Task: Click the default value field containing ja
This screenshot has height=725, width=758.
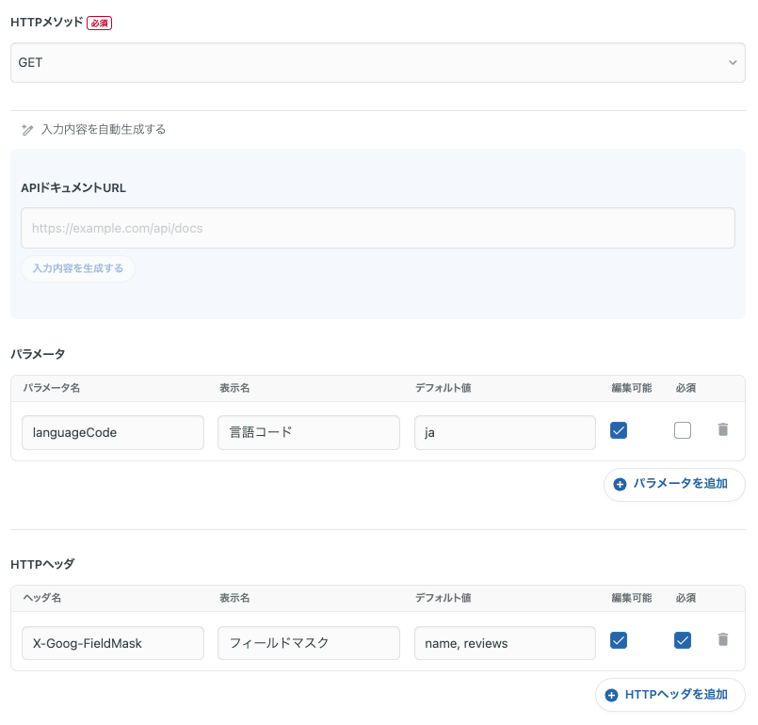Action: 504,432
